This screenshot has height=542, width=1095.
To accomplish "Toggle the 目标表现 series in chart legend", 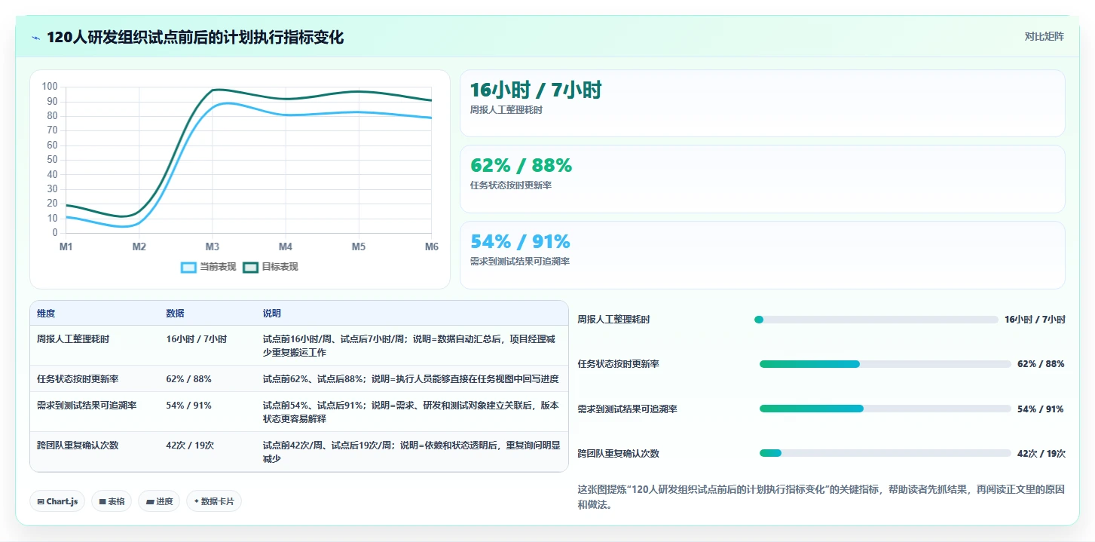I will tap(271, 267).
